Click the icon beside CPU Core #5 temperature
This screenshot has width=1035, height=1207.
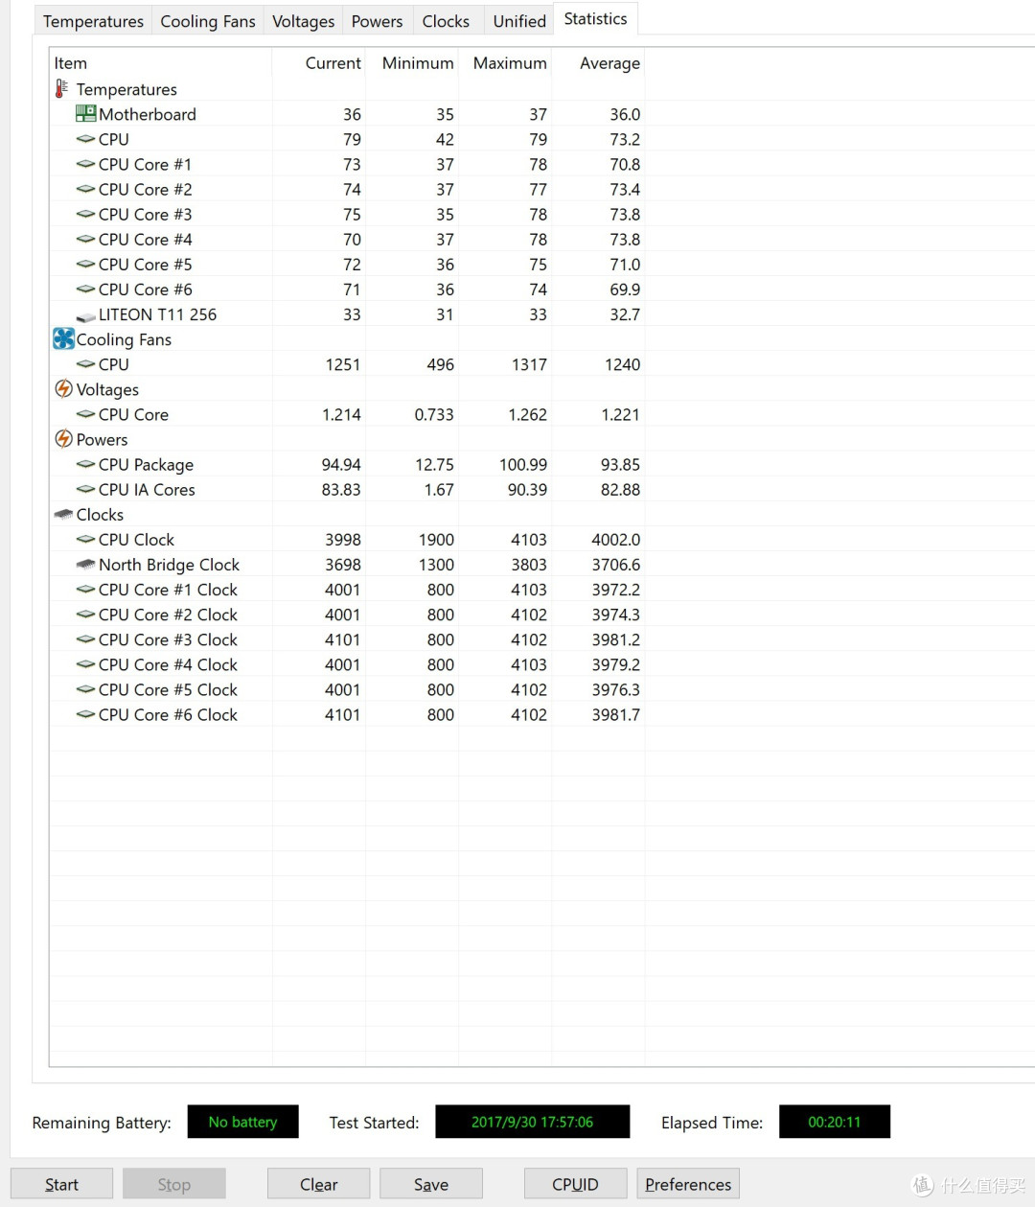85,264
